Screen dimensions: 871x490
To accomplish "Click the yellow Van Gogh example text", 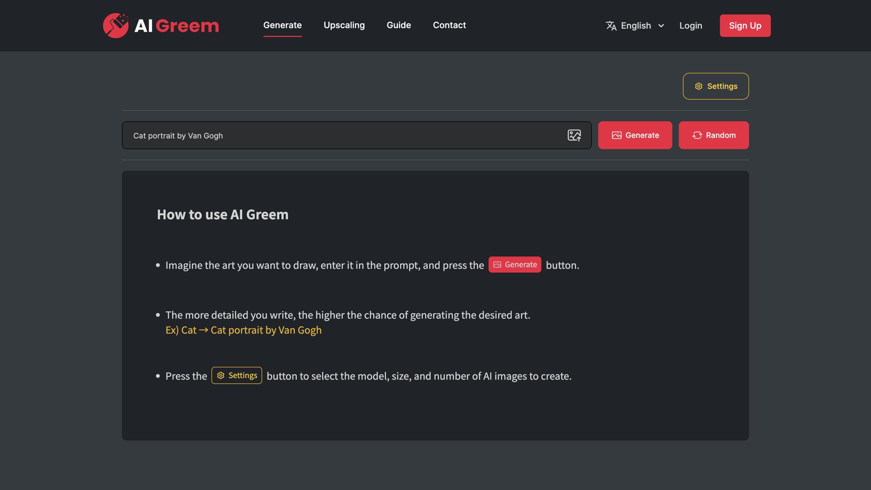I will (244, 330).
